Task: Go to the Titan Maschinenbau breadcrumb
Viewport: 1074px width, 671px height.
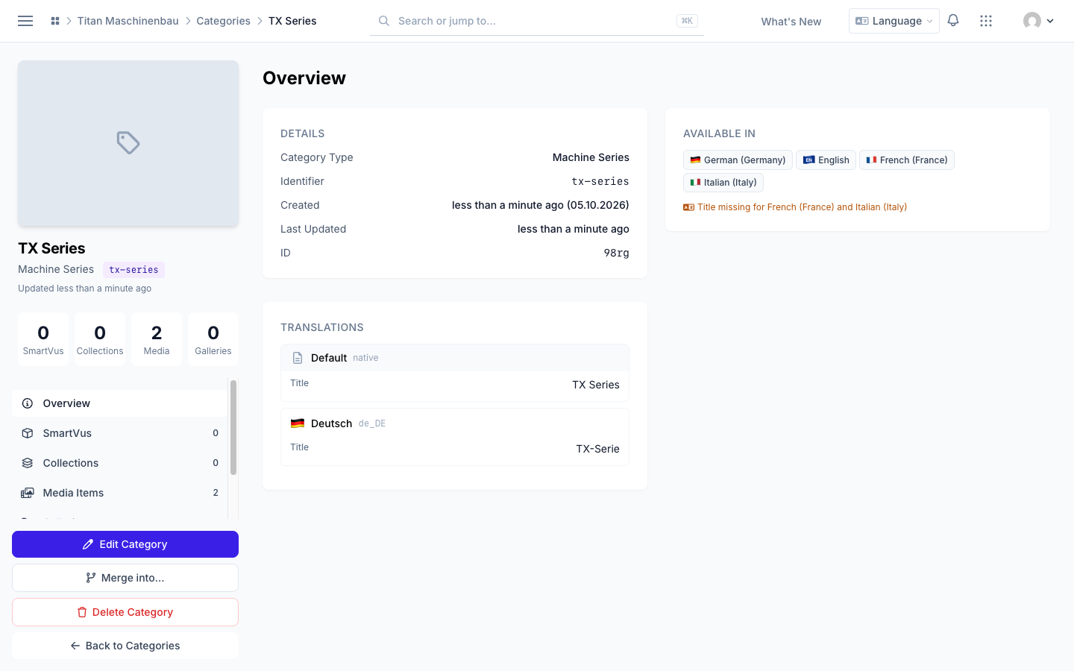Action: tap(128, 21)
